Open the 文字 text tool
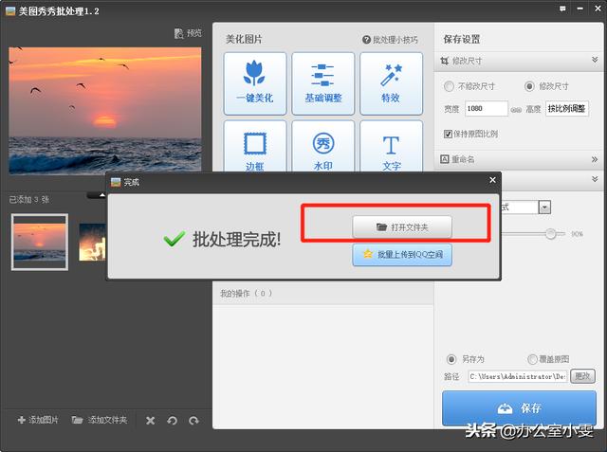 coord(391,146)
